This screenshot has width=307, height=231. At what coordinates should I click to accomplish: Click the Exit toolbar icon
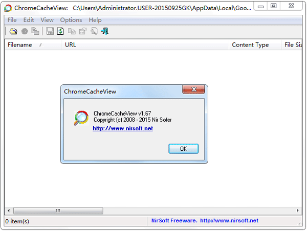(x=105, y=32)
